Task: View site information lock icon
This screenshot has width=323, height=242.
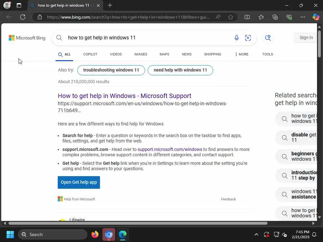Action: coord(40,17)
